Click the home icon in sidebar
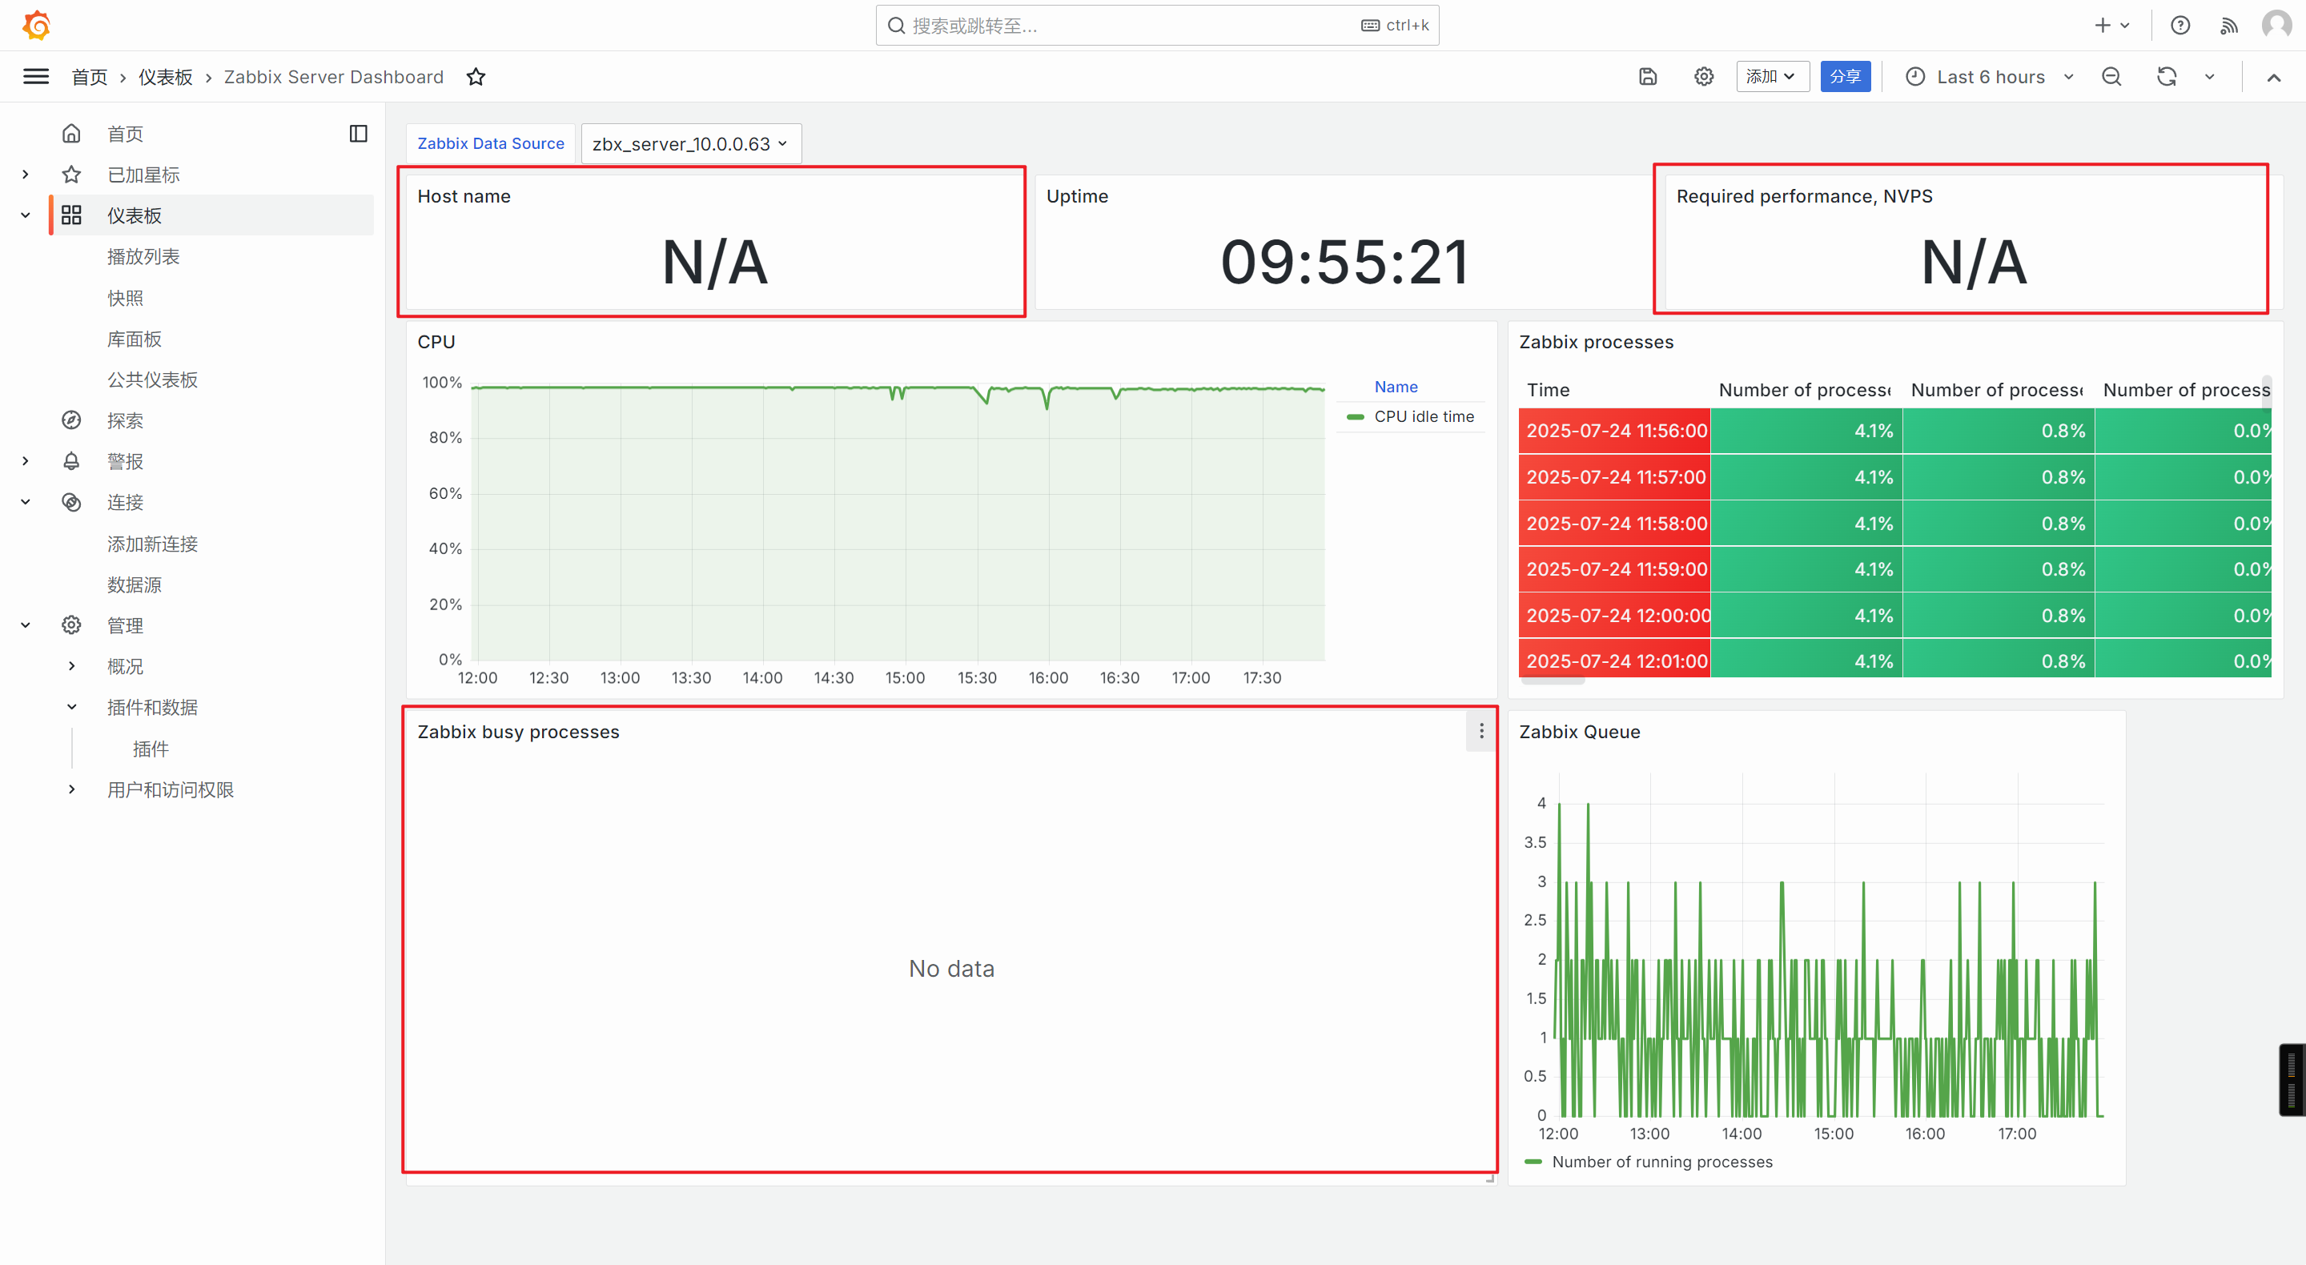 tap(71, 134)
